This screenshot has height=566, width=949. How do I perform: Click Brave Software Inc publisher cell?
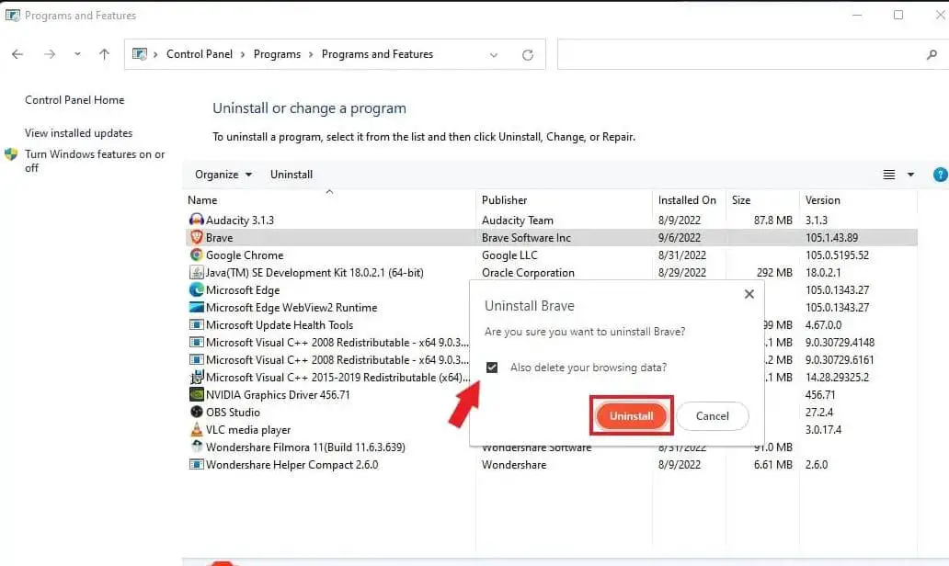[x=526, y=238]
